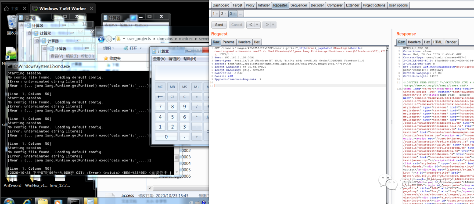Switch to Burp Proxy tab

point(250,5)
